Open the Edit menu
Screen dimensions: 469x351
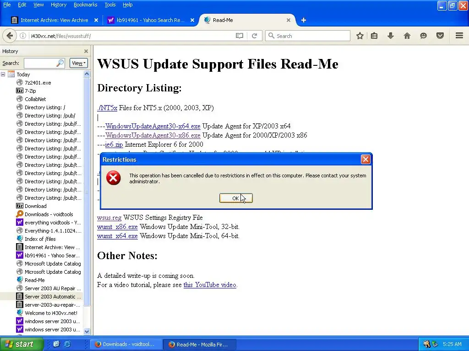[x=22, y=5]
